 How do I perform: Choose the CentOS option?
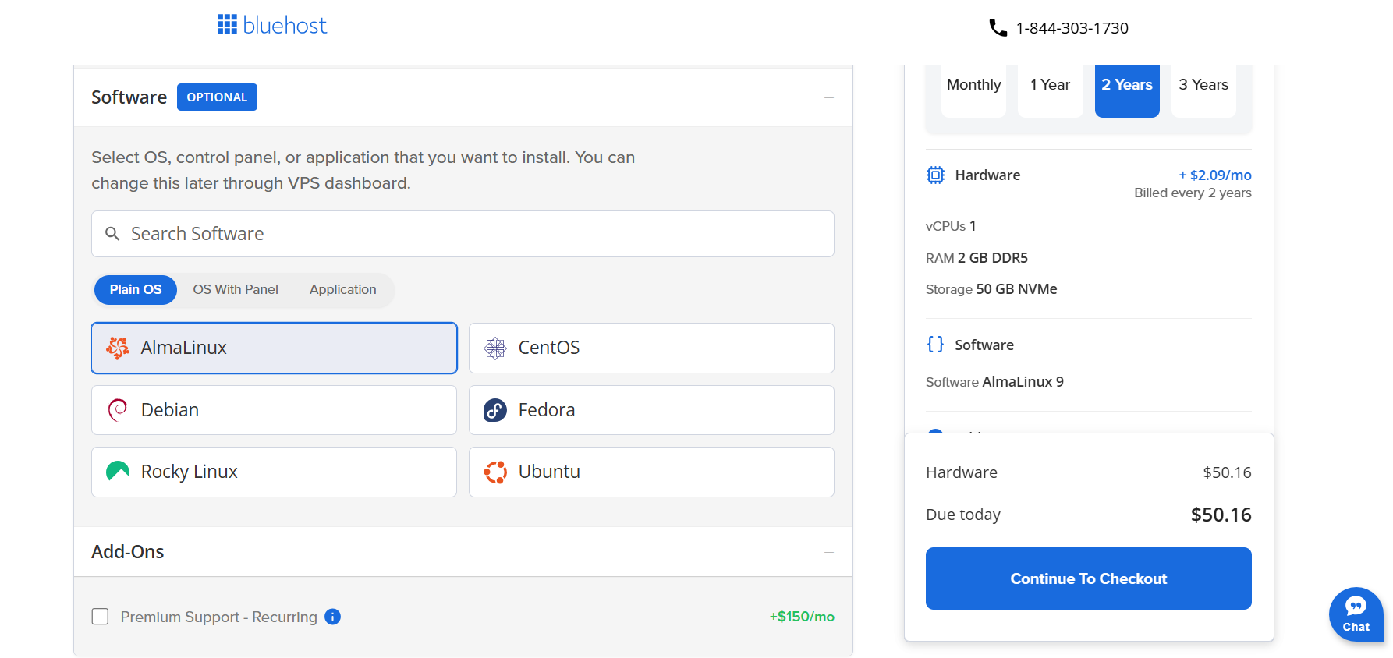(x=651, y=348)
